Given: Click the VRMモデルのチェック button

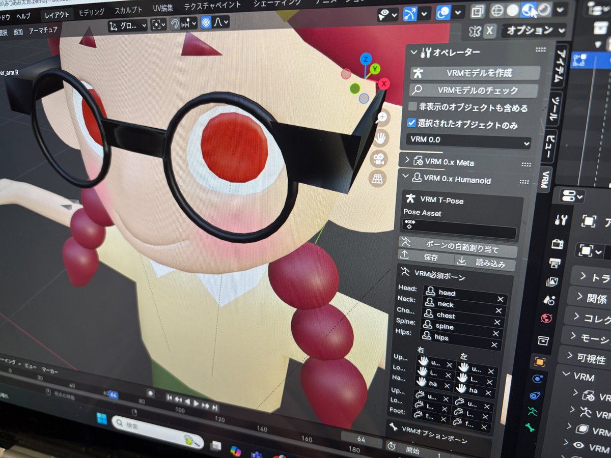Looking at the screenshot, I should 474,91.
